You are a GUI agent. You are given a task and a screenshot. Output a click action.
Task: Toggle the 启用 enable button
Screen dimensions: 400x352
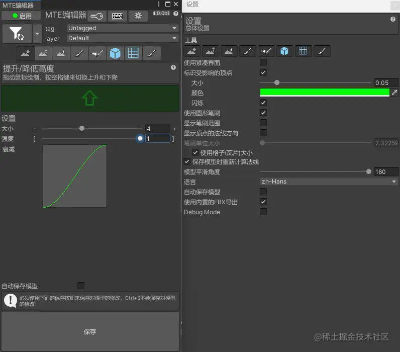[x=21, y=16]
